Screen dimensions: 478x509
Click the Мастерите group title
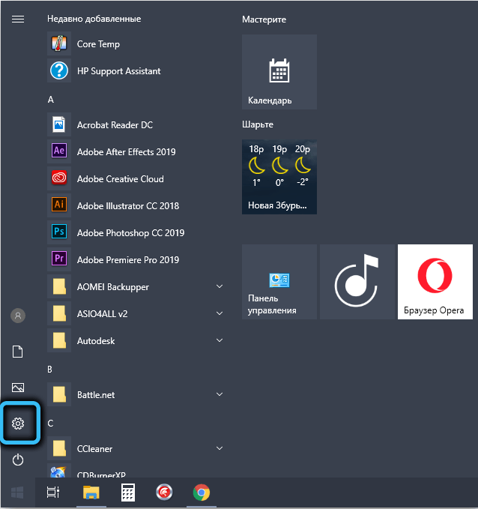point(264,19)
